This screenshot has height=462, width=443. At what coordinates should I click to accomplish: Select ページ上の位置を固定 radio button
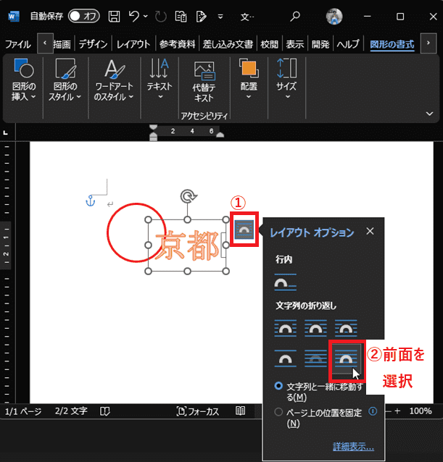point(279,411)
